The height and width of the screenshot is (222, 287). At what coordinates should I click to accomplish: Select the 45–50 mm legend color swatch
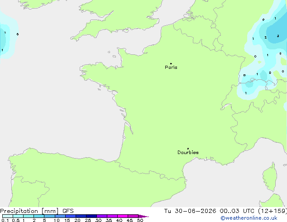[x=133, y=216]
